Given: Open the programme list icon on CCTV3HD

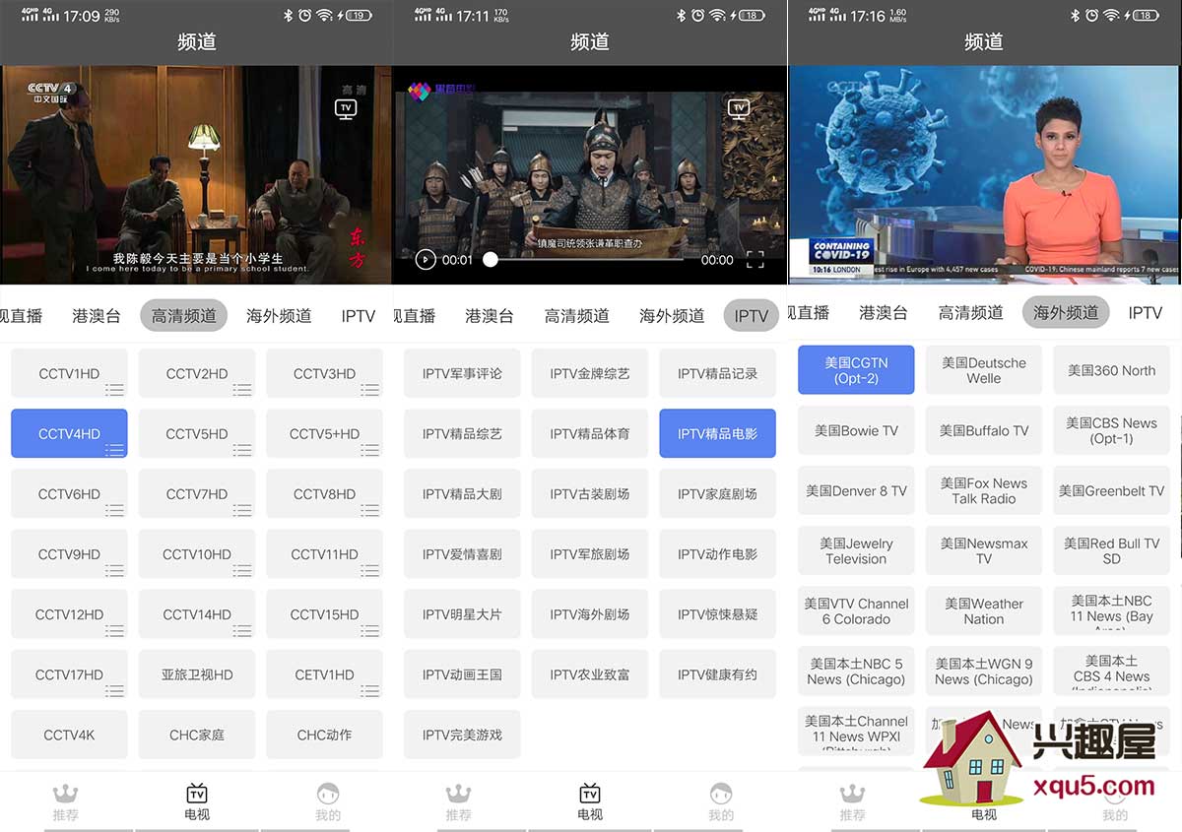Looking at the screenshot, I should [370, 390].
